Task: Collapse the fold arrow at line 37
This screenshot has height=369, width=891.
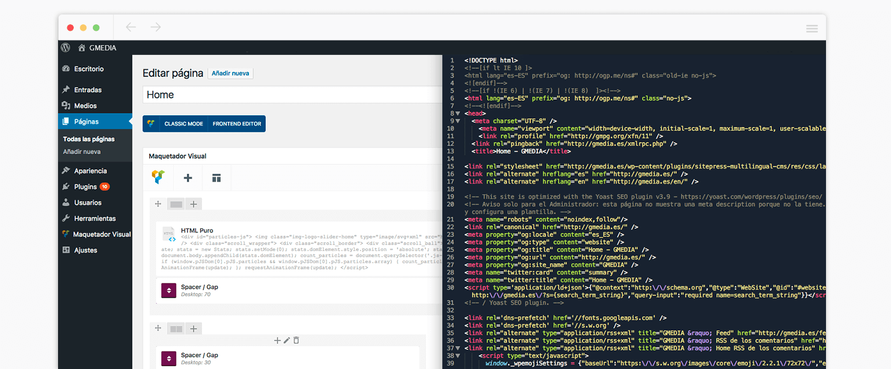Action: [x=457, y=348]
